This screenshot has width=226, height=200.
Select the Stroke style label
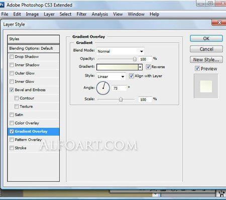pyautogui.click(x=21, y=148)
